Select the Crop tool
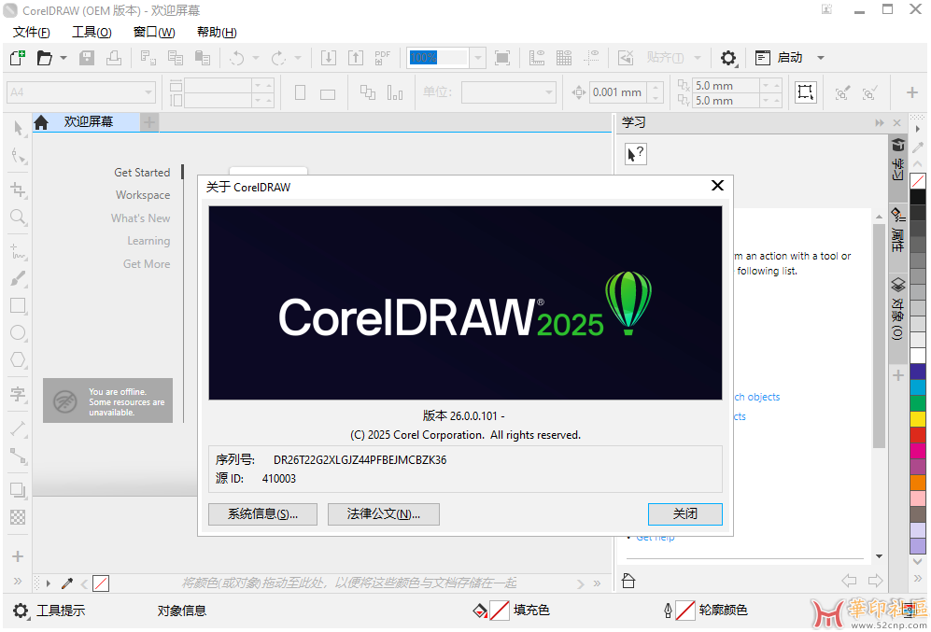Viewport: 931px width, 632px height. pos(18,190)
